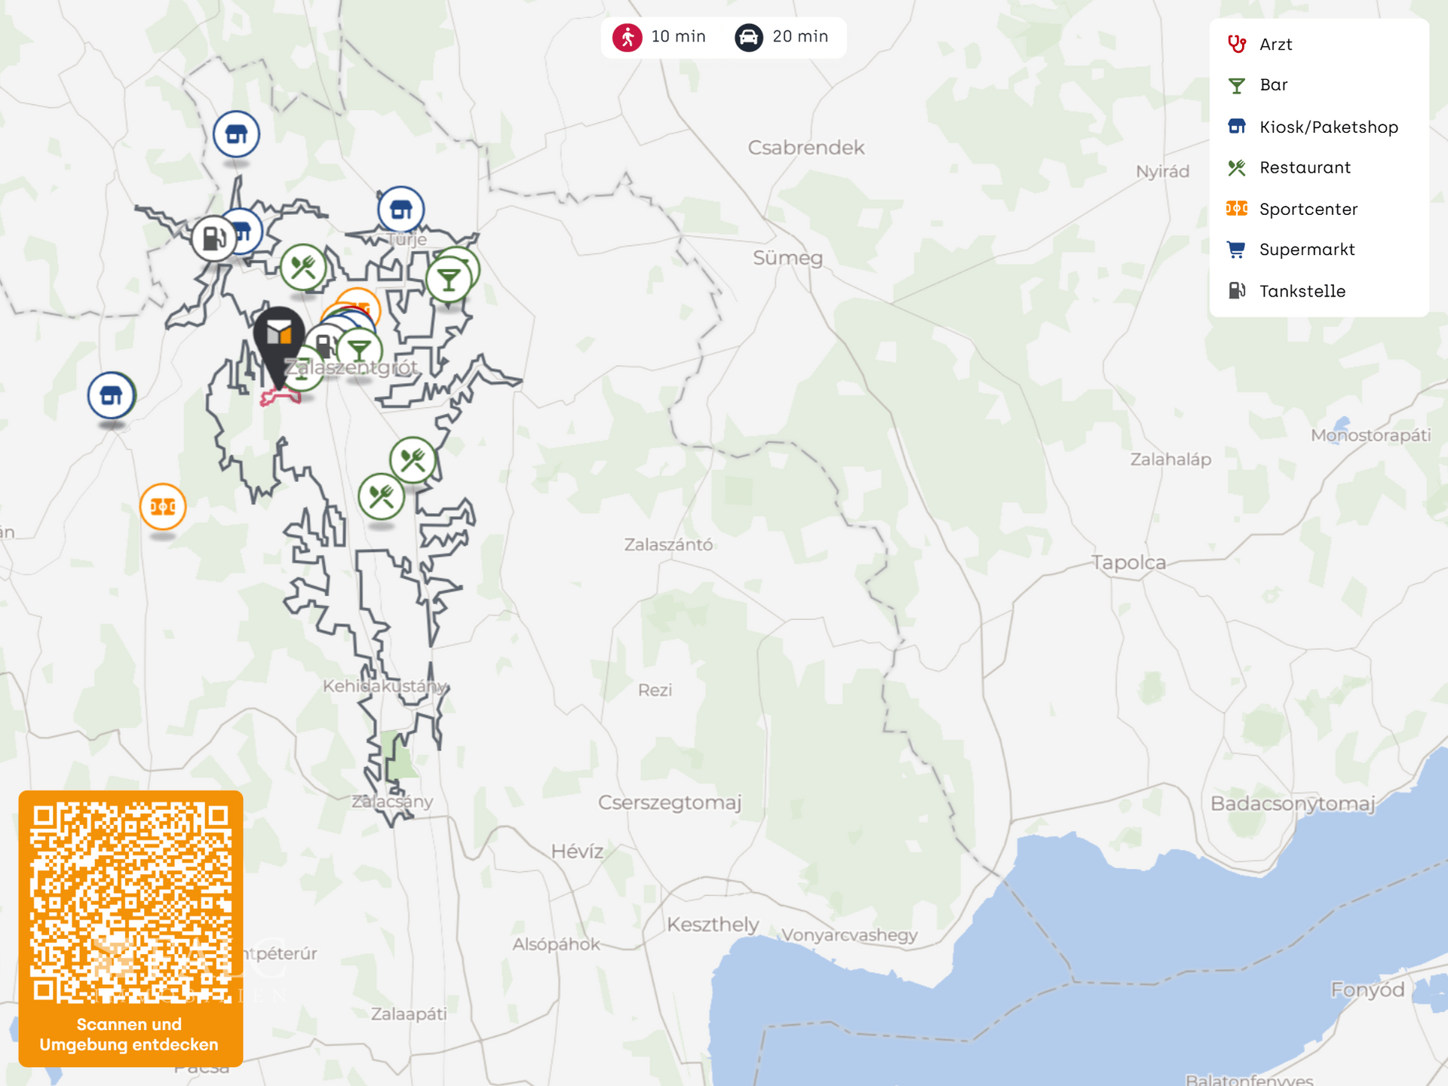Image resolution: width=1448 pixels, height=1086 pixels.
Task: Click the restaurant marker west of Türje
Action: [303, 267]
